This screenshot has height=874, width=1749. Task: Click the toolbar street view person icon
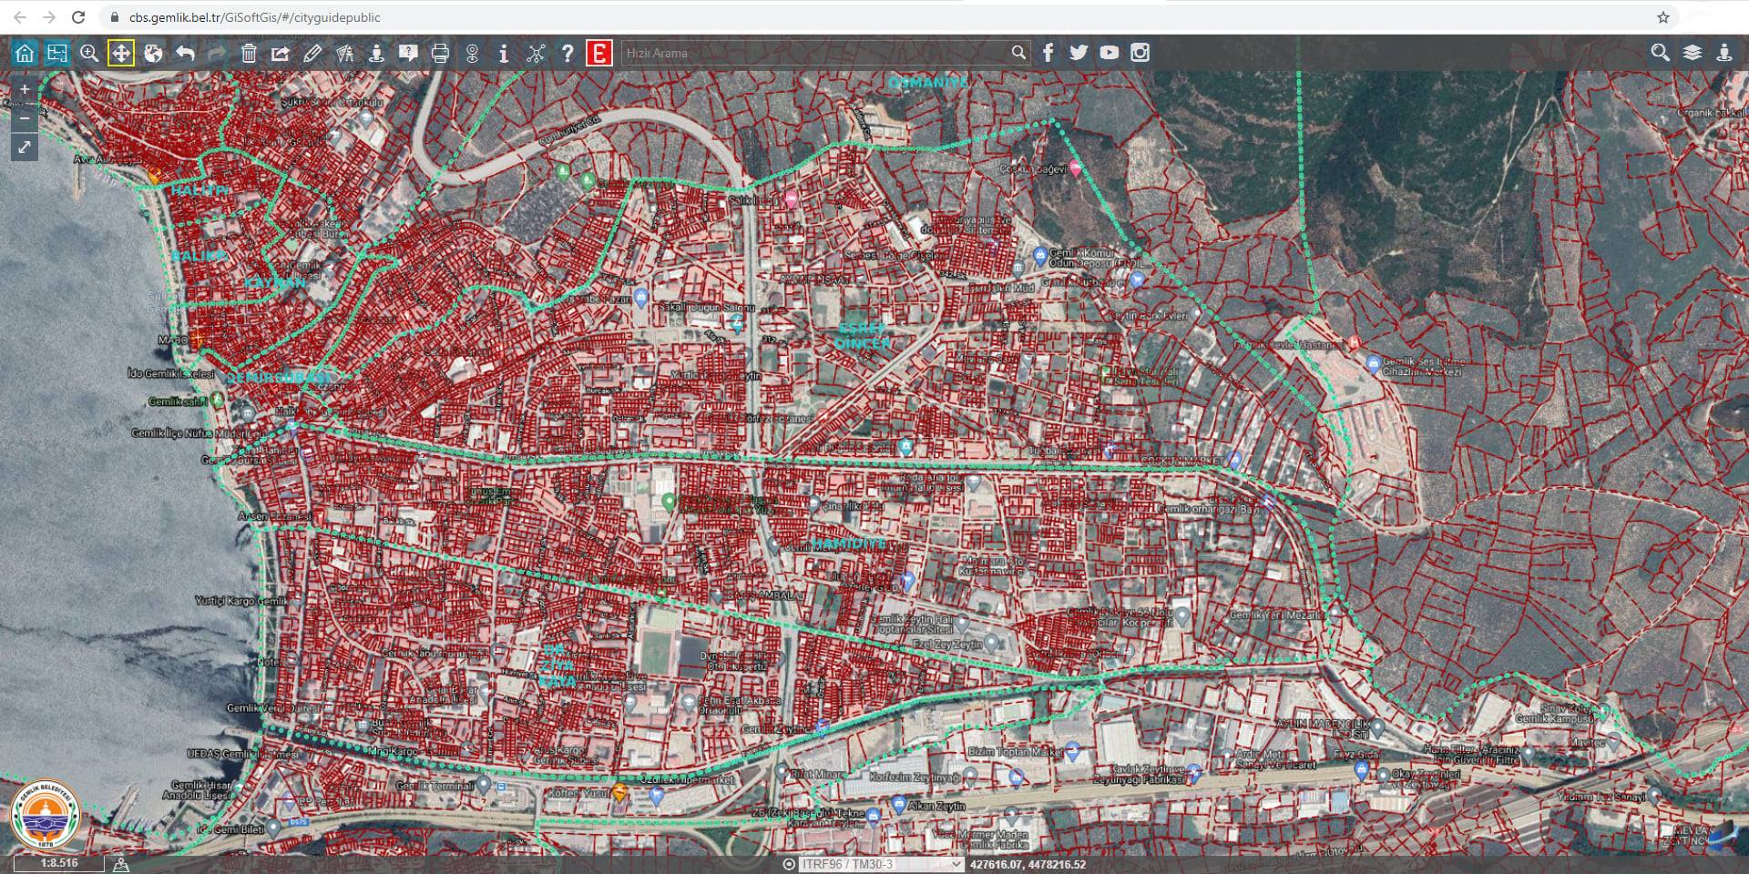(376, 53)
